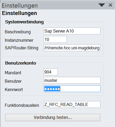Click the Einstellungen panel title bar
Viewport: 116px width, 127px height.
pyautogui.click(x=49, y=6)
